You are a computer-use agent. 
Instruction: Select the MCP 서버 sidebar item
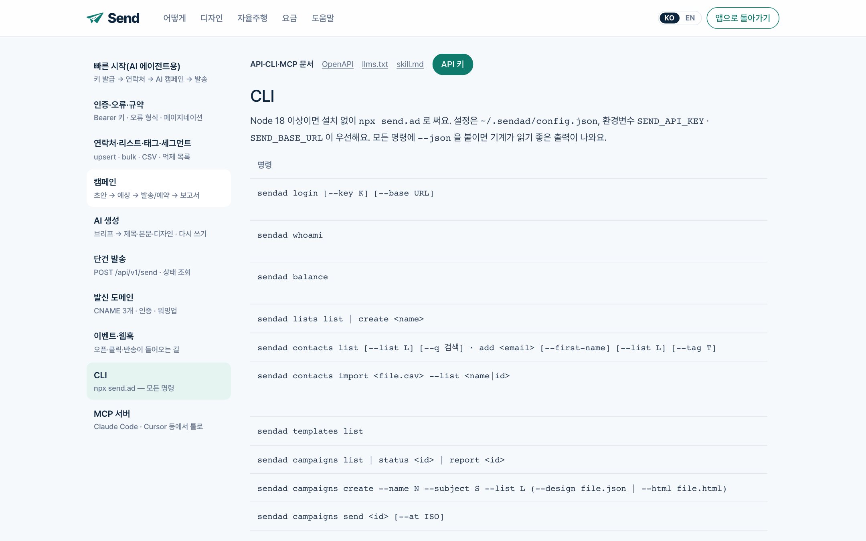159,420
